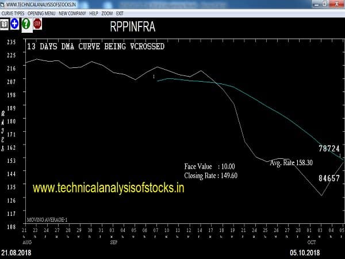Click Exit in the menu bar
The image size is (345, 259).
click(x=120, y=13)
